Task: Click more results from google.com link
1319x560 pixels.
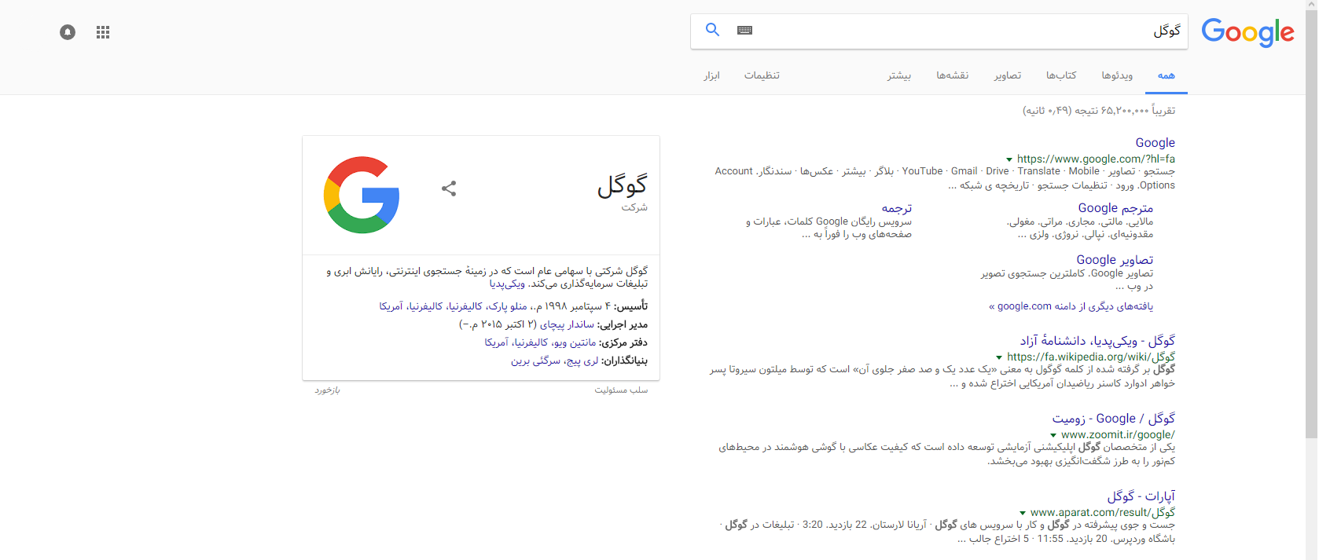Action: 1071,306
